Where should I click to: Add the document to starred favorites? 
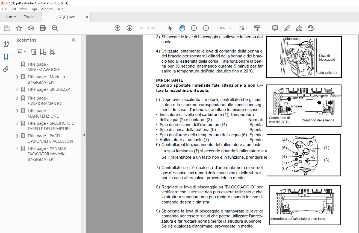tap(19, 28)
